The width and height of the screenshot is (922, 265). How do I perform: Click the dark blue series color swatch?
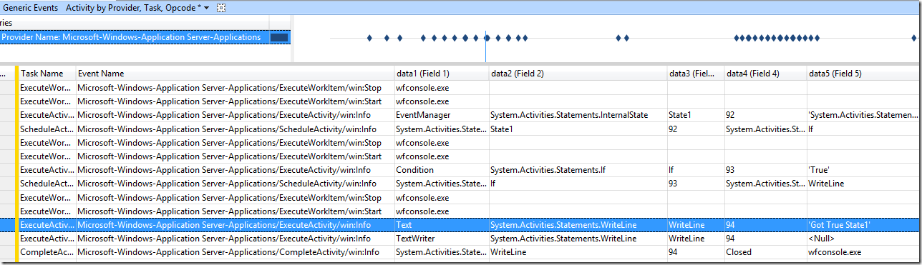click(x=279, y=37)
